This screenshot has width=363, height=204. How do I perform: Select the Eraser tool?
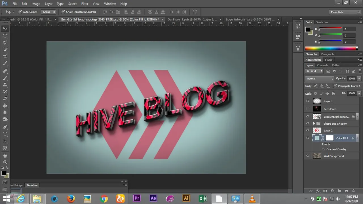(5, 99)
